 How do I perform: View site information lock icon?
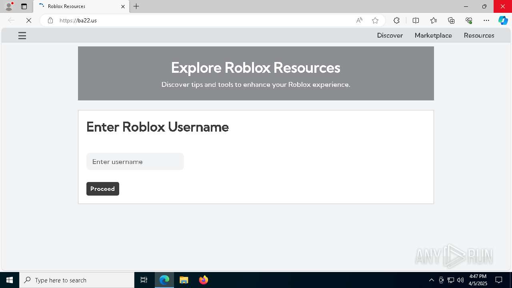pyautogui.click(x=50, y=20)
